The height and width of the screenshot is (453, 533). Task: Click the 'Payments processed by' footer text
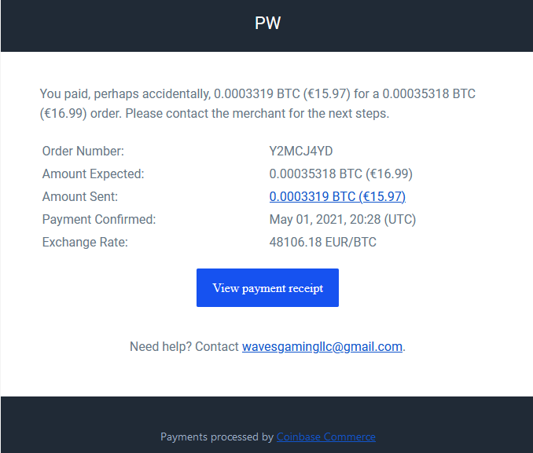pos(217,437)
